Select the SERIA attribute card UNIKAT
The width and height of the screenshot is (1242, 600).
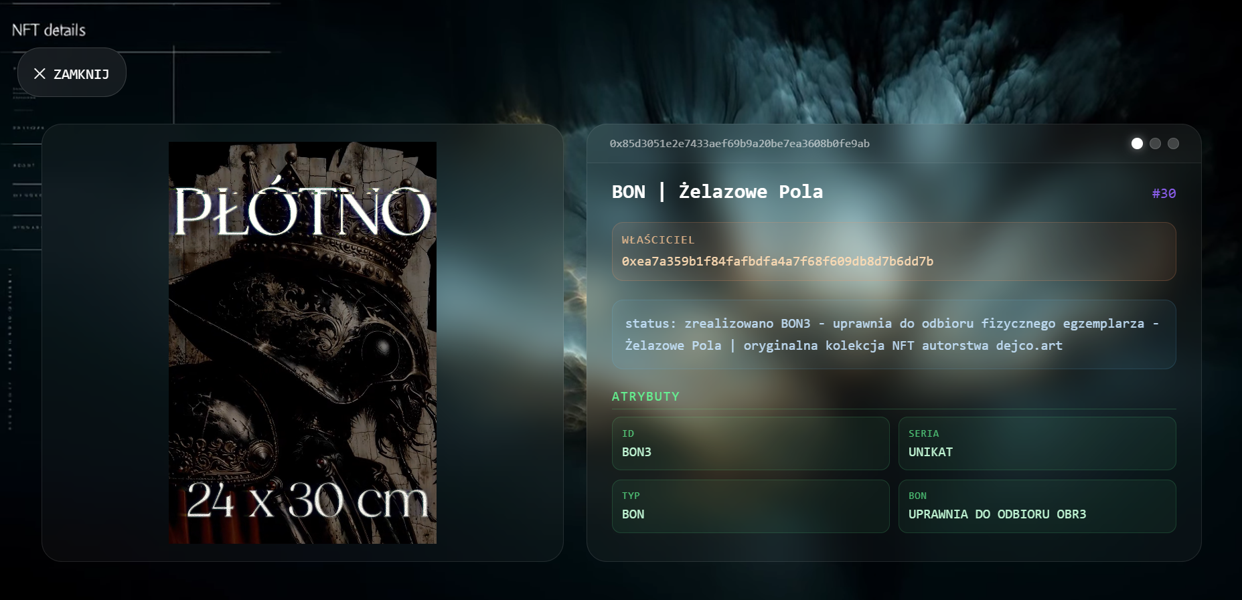1037,443
